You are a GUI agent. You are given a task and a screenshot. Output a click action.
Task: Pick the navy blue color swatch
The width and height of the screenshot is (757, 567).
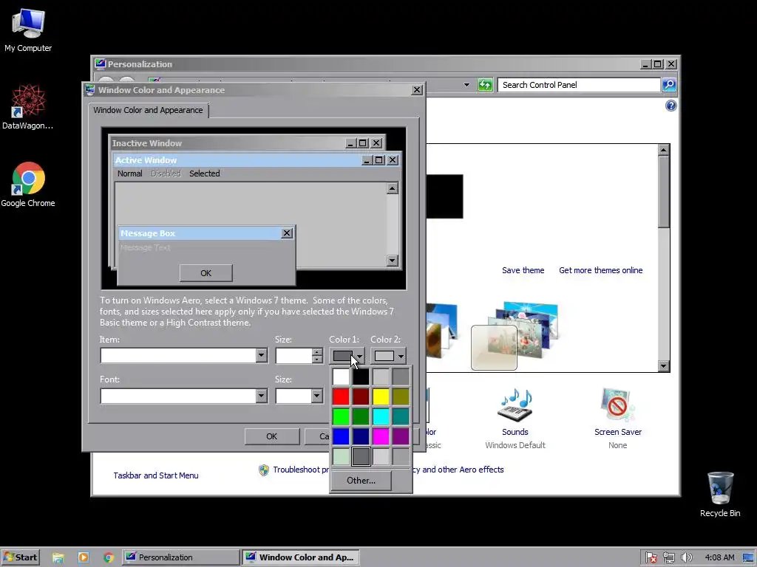361,436
